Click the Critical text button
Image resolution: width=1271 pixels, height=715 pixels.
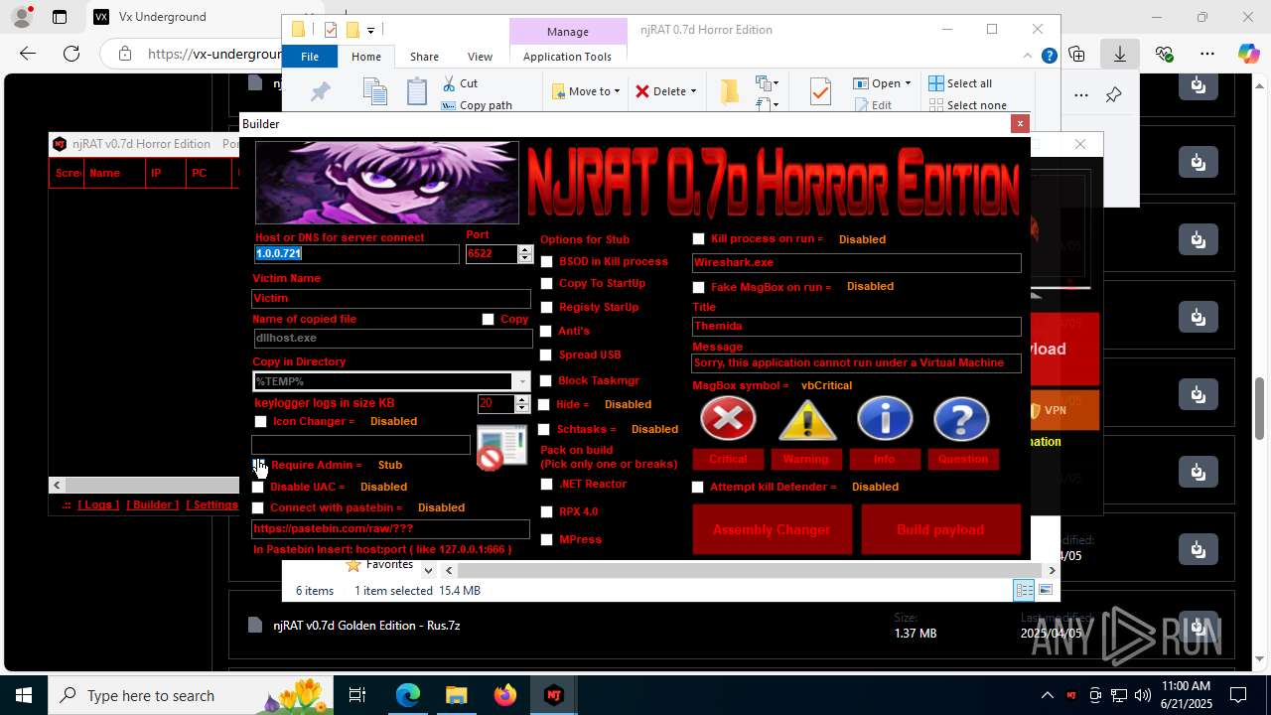[728, 459]
